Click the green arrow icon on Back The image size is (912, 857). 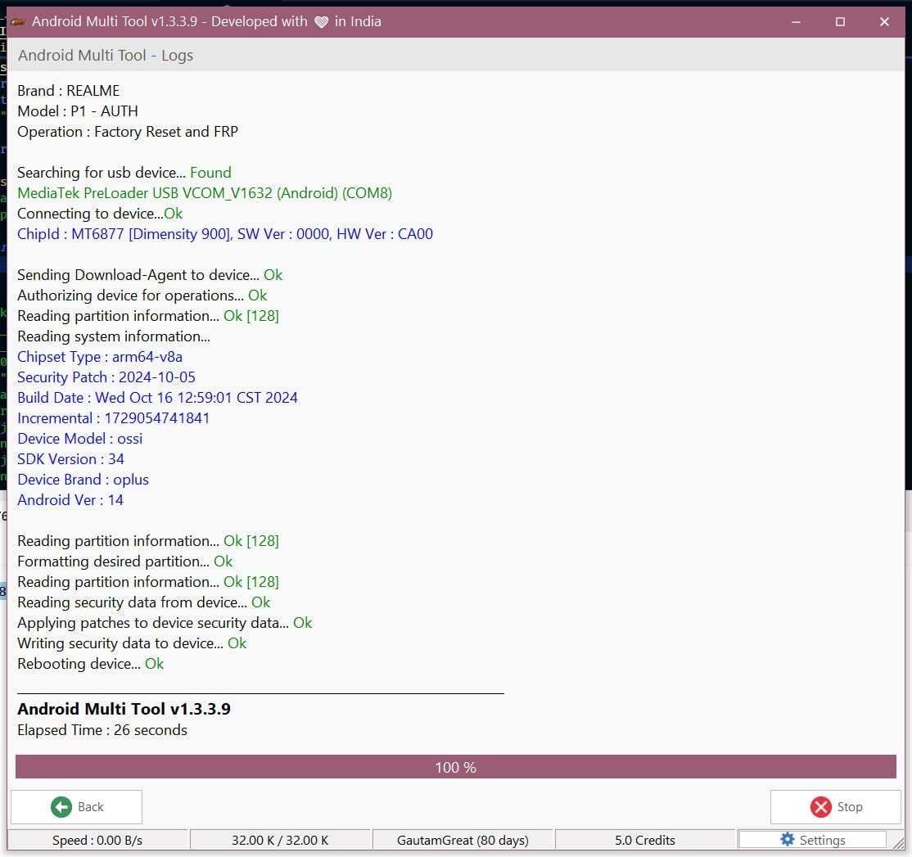(61, 807)
